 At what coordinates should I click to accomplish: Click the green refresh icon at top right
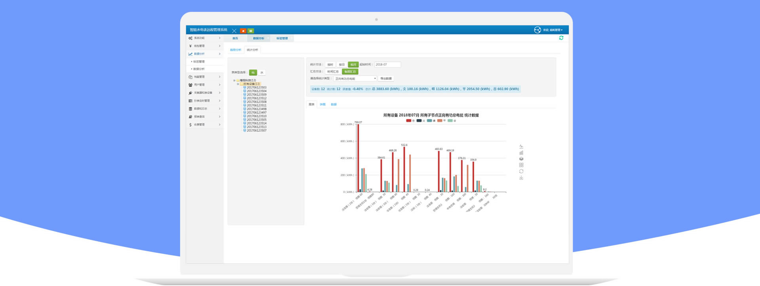pos(561,38)
